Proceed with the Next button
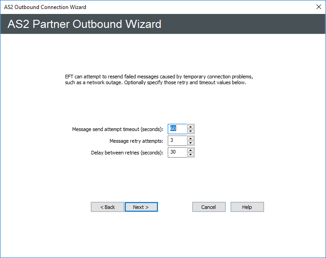The image size is (326, 258). 141,207
